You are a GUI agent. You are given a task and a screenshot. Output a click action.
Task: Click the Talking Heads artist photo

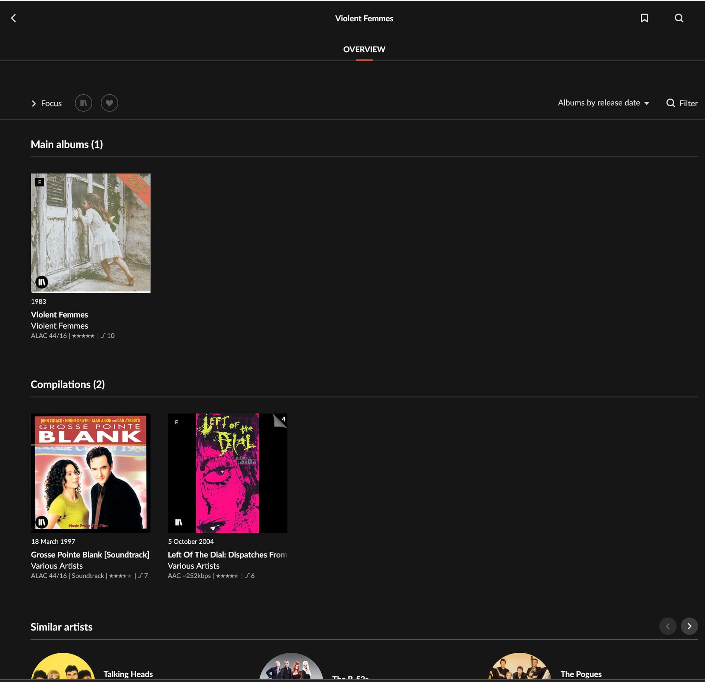click(63, 666)
